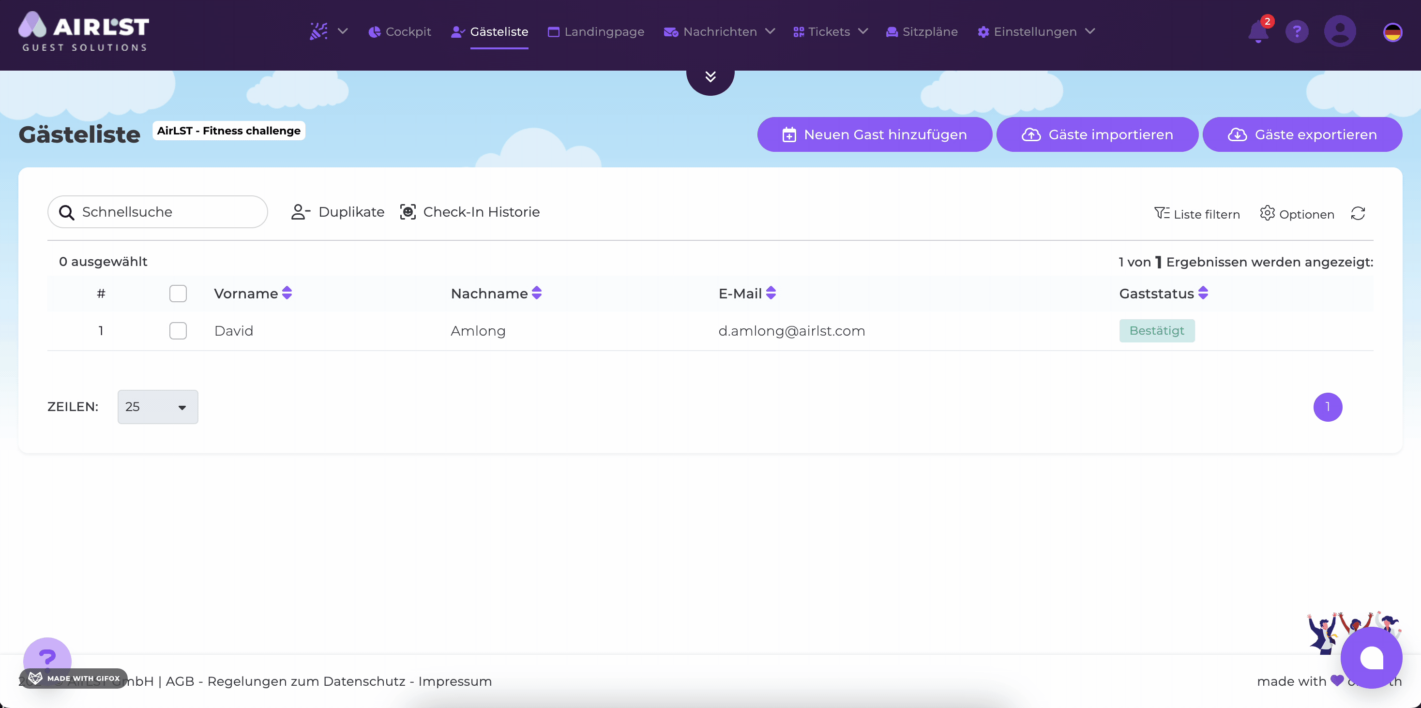Open the Optionen settings
This screenshot has height=708, width=1421.
point(1297,214)
